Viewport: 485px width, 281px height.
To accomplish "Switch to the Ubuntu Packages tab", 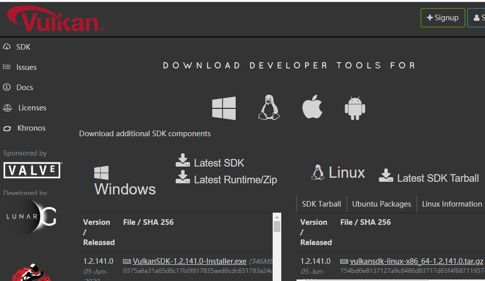I will 382,204.
